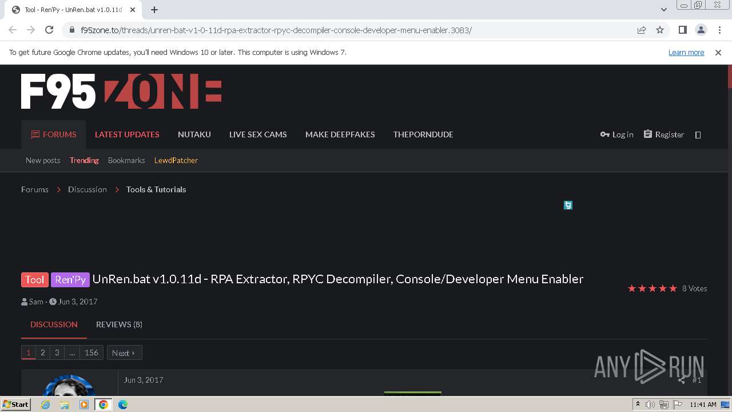Go to page 2 of thread
Image resolution: width=732 pixels, height=412 pixels.
43,352
